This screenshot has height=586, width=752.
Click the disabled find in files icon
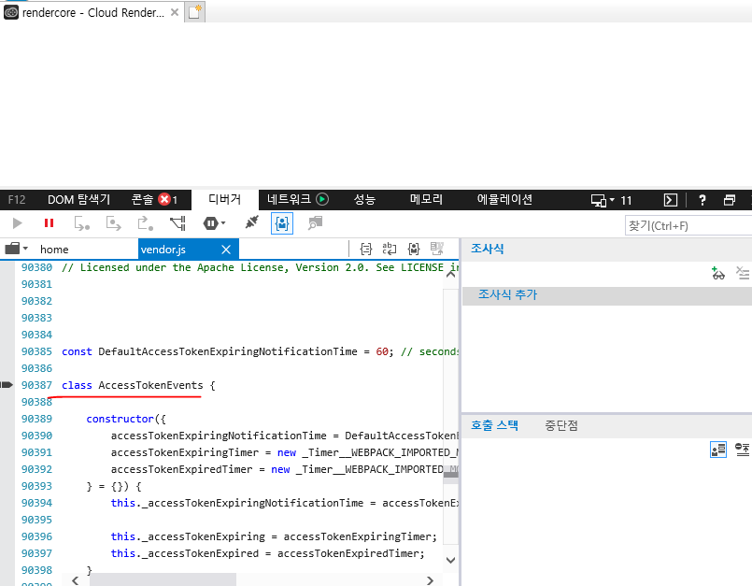tap(315, 223)
